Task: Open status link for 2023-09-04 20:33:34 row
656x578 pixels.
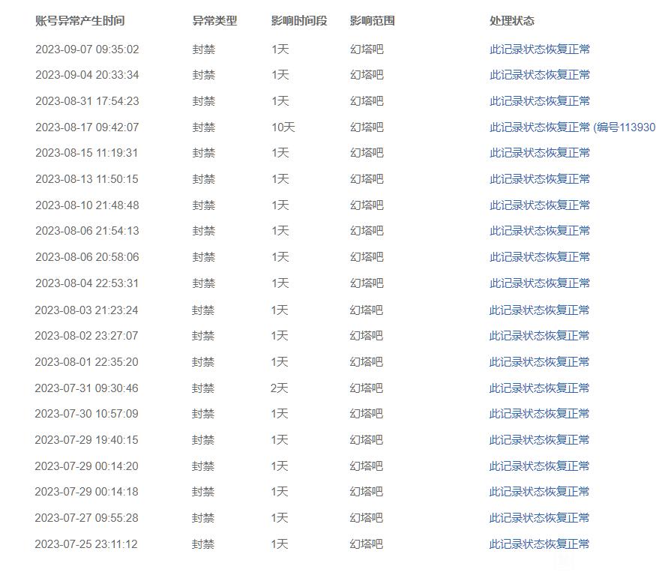Action: point(540,75)
